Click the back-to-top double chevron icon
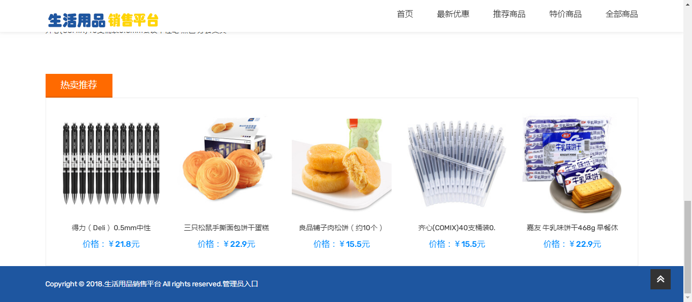The height and width of the screenshot is (302, 692). tap(660, 279)
